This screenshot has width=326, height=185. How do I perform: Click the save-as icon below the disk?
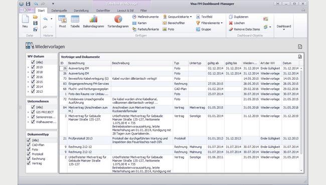tap(35, 29)
